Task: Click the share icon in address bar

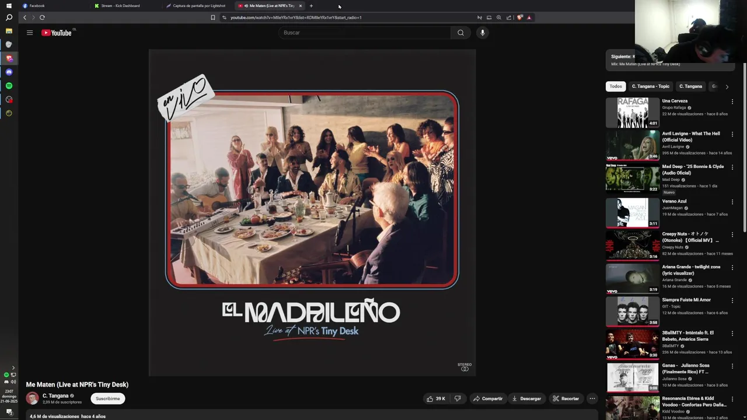Action: pyautogui.click(x=508, y=17)
